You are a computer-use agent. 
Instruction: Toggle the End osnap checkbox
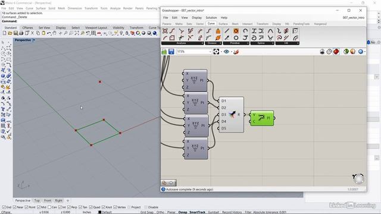[4, 207]
